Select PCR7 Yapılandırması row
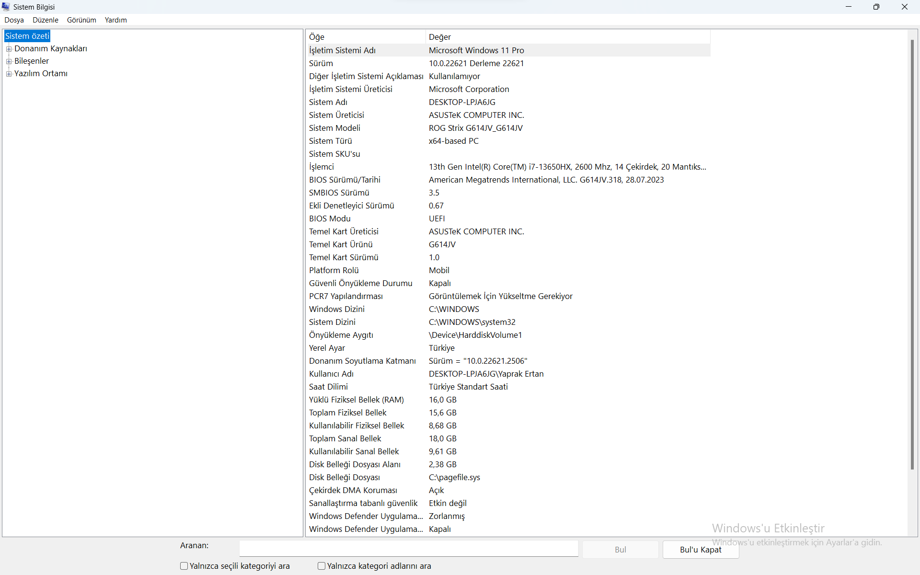This screenshot has width=920, height=575. tap(508, 296)
